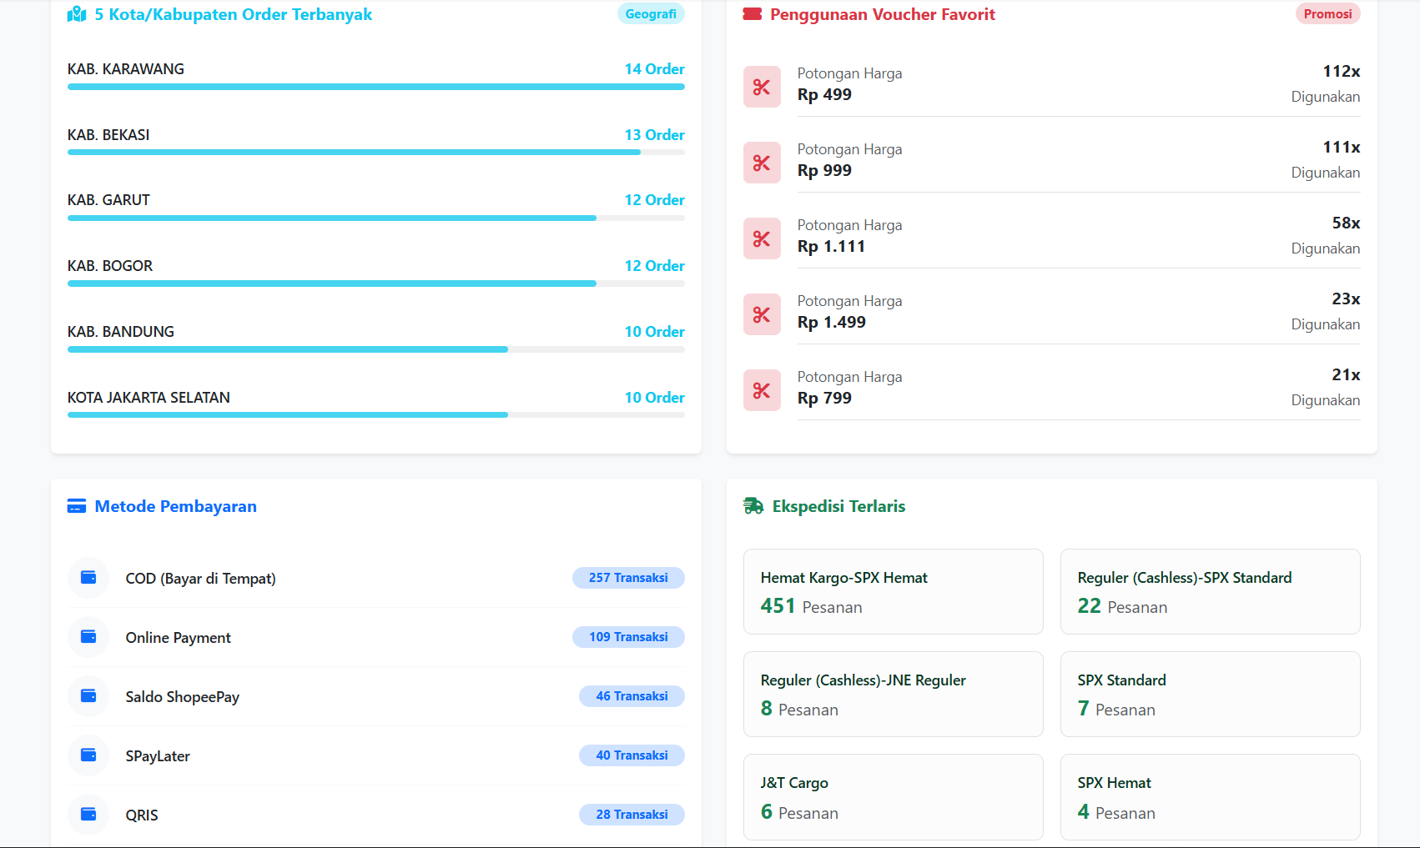Image resolution: width=1420 pixels, height=848 pixels.
Task: Click the map icon beside Kota/Kabupaten heading
Action: coord(77,14)
